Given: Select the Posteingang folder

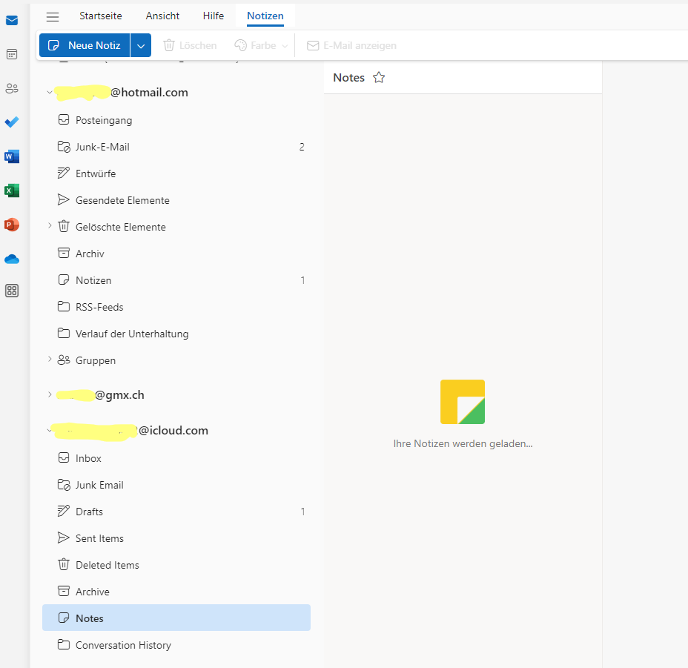Looking at the screenshot, I should (104, 120).
